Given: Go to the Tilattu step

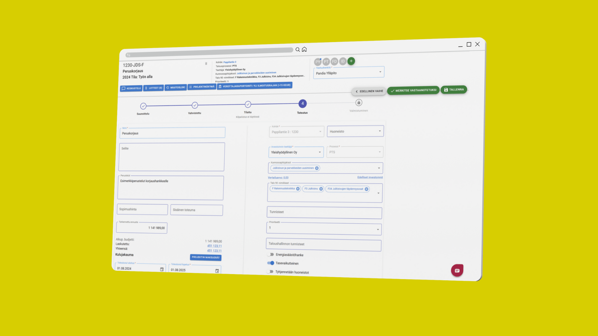Looking at the screenshot, I should 248,104.
